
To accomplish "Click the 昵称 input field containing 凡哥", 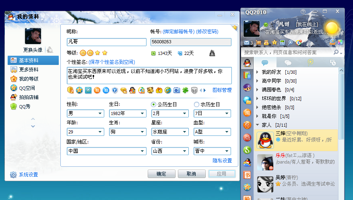I will [107, 42].
